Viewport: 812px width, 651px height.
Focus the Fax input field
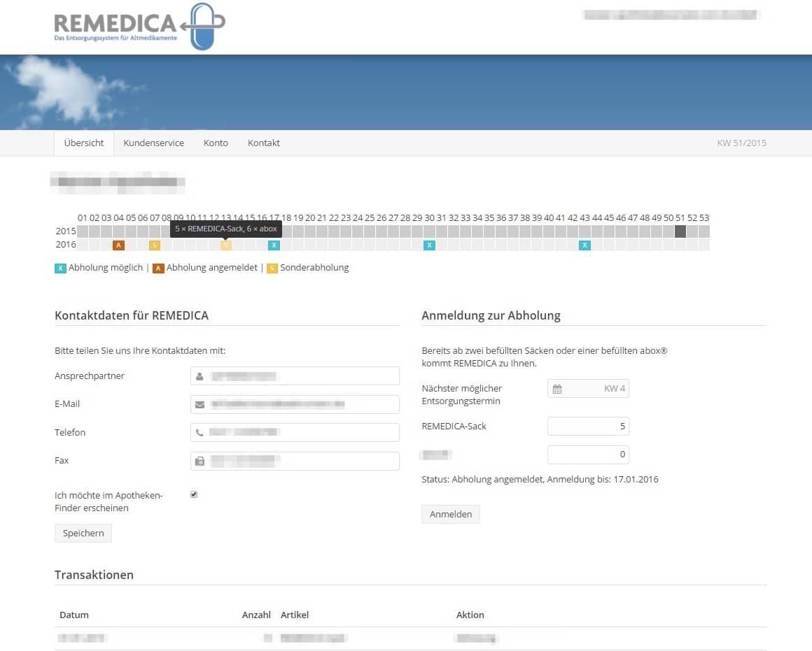[x=295, y=461]
